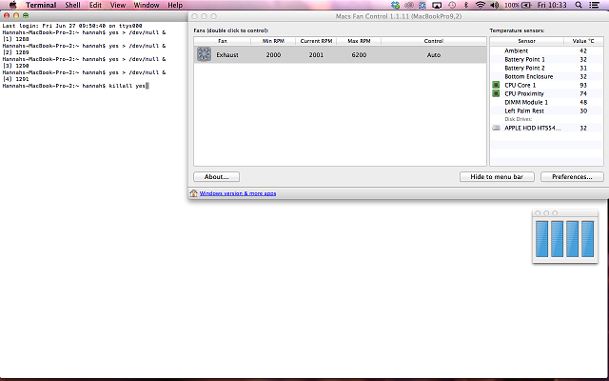Click Hide to menu bar button

pos(497,177)
